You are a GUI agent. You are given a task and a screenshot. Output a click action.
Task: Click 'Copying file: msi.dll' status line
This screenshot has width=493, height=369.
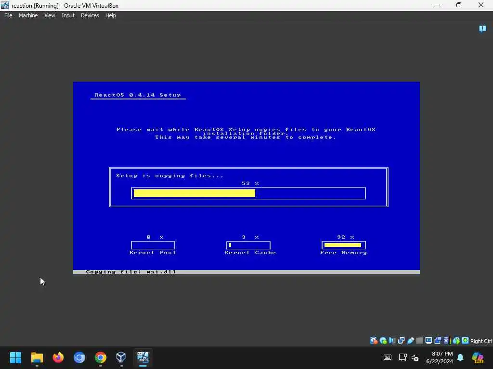click(x=131, y=272)
